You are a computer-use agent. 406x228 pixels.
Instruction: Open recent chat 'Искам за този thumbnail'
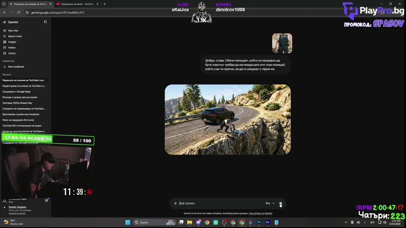[24, 132]
